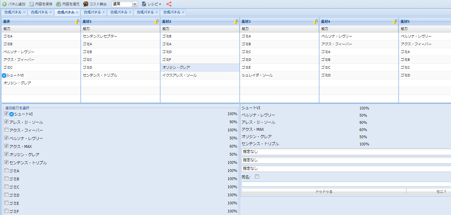Open 指定なし combo directly below センテンス・トリプル result

point(346,152)
